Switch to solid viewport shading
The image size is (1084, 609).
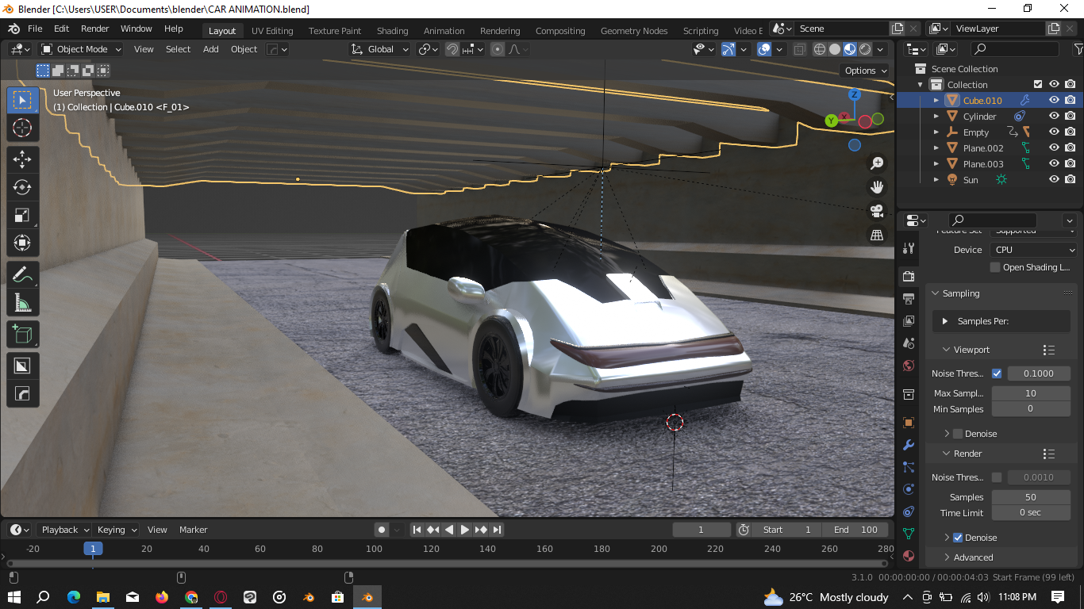tap(835, 49)
